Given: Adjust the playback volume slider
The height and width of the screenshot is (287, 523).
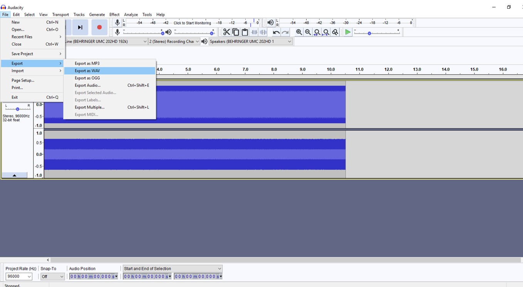Looking at the screenshot, I should point(194,32).
